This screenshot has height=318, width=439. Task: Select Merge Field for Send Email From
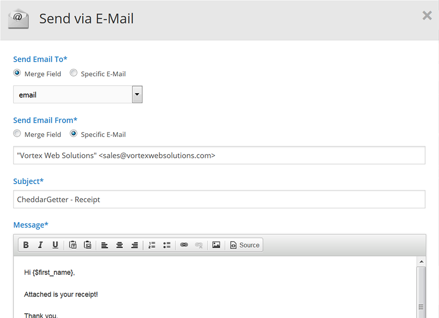(17, 134)
